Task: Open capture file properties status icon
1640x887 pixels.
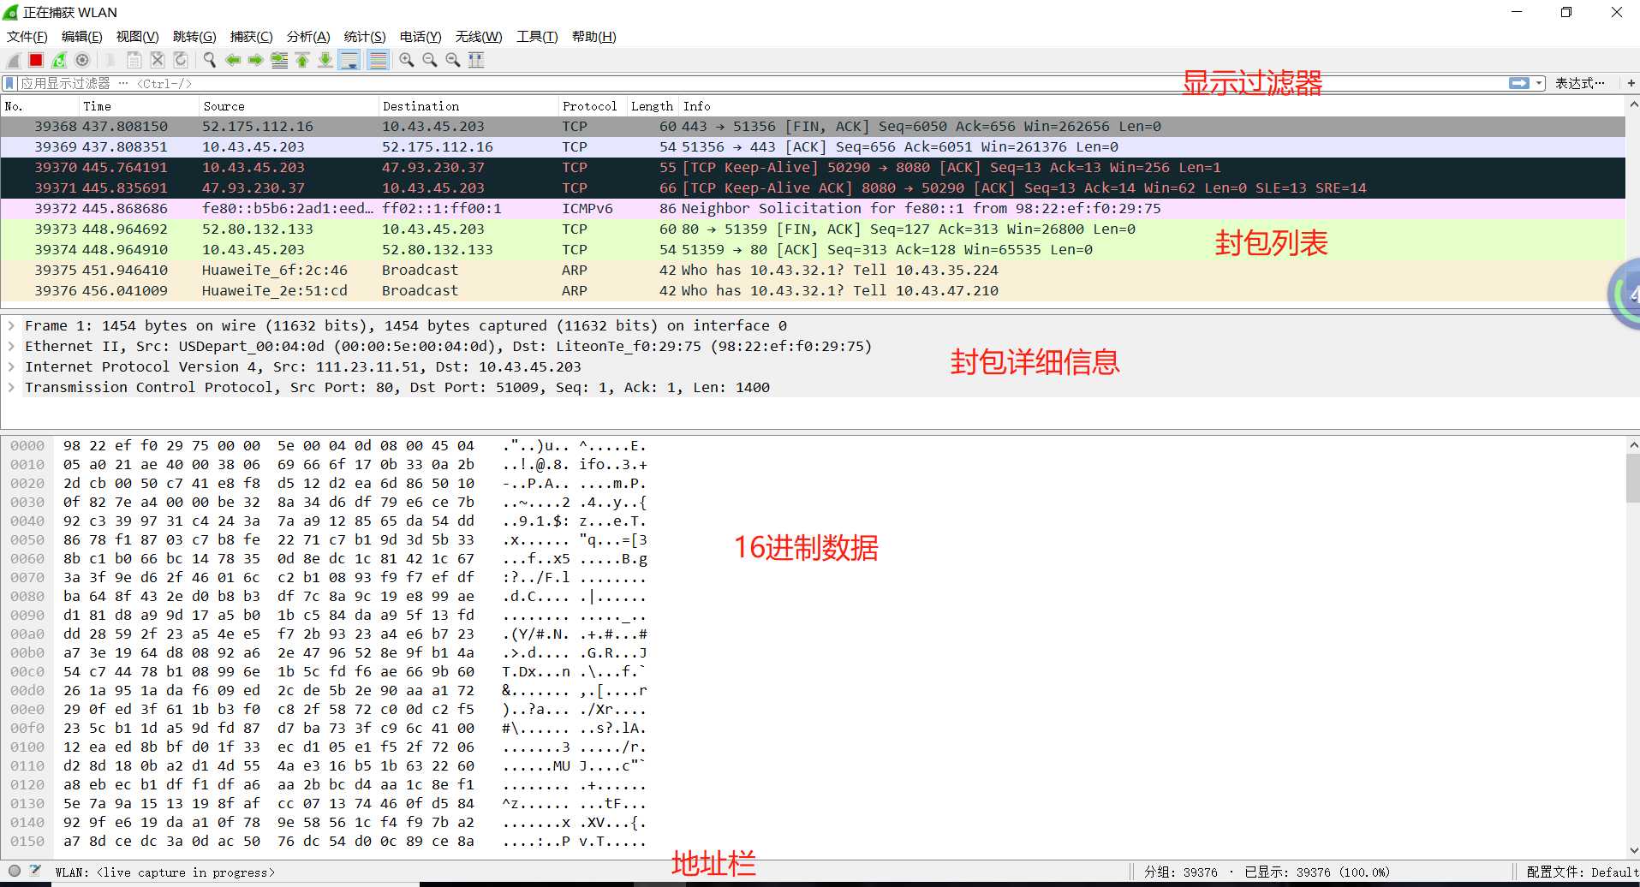Action: point(35,871)
